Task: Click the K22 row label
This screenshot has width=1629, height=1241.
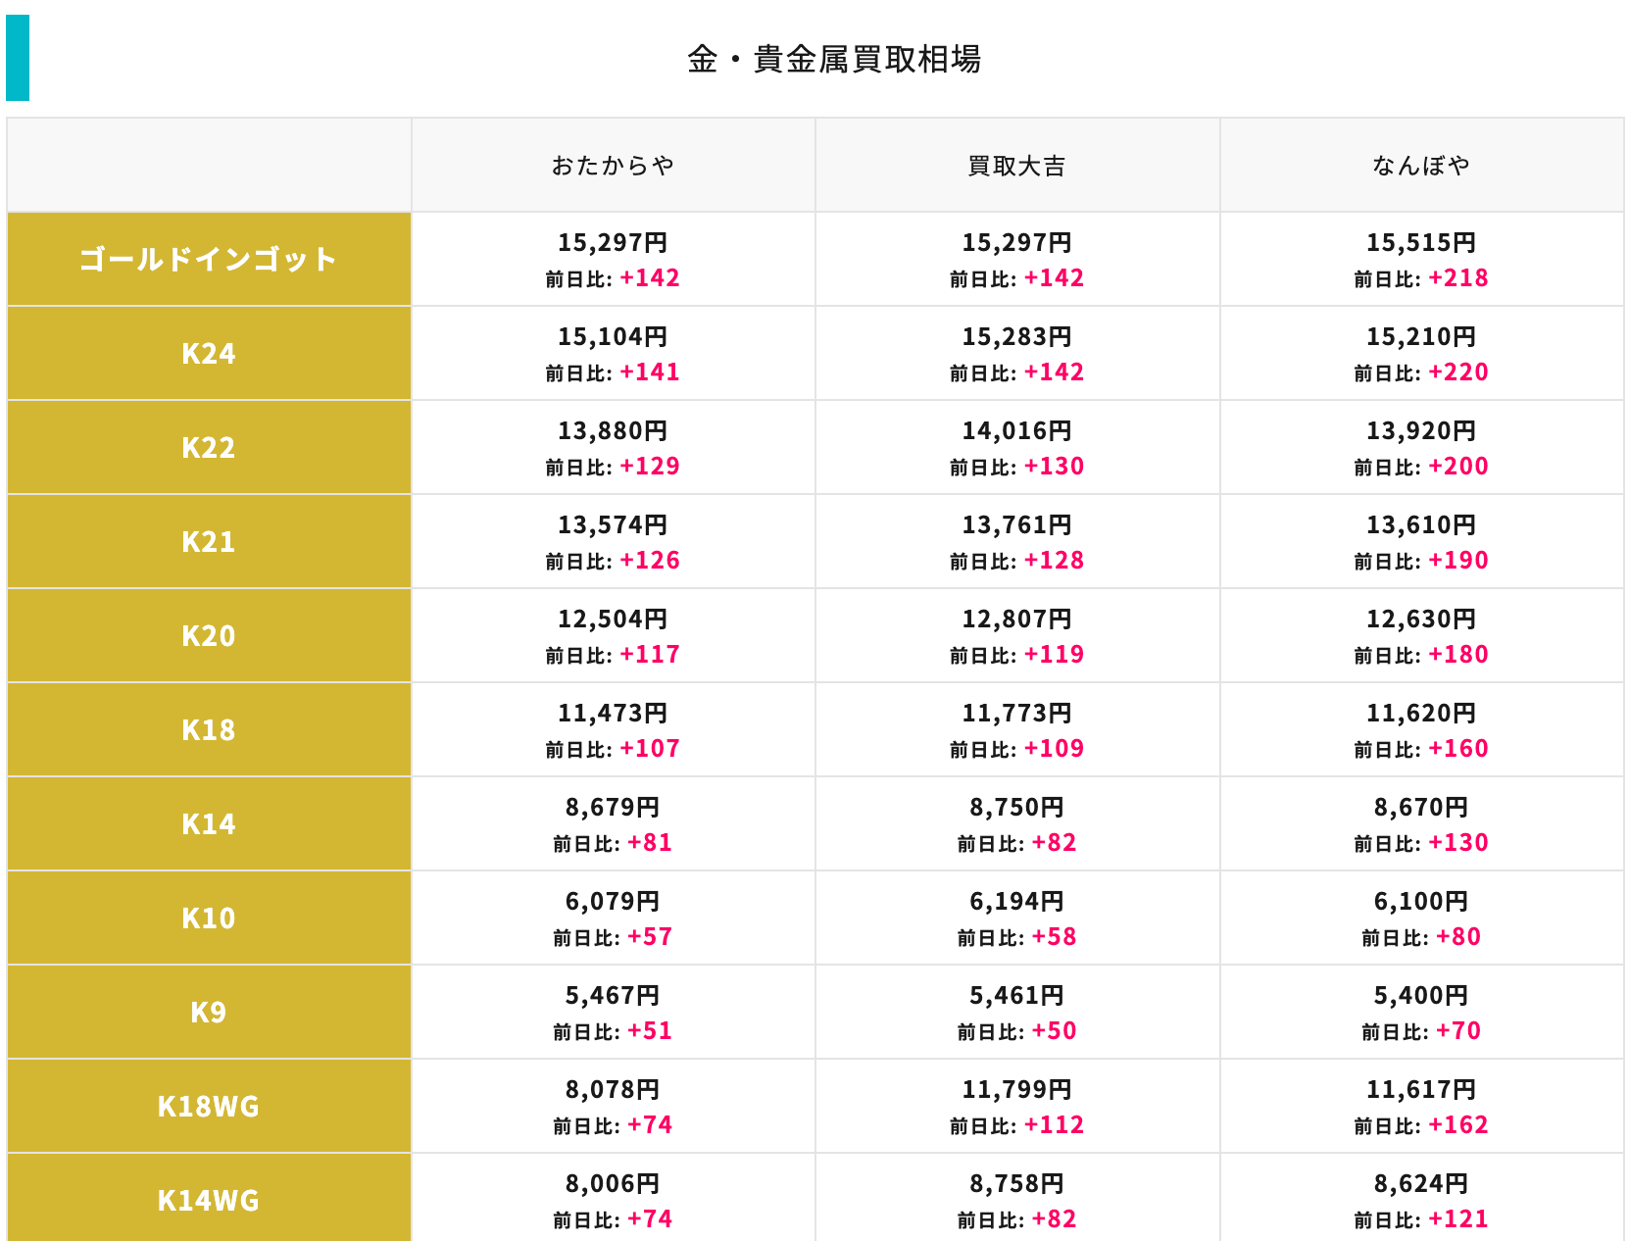Action: click(209, 448)
